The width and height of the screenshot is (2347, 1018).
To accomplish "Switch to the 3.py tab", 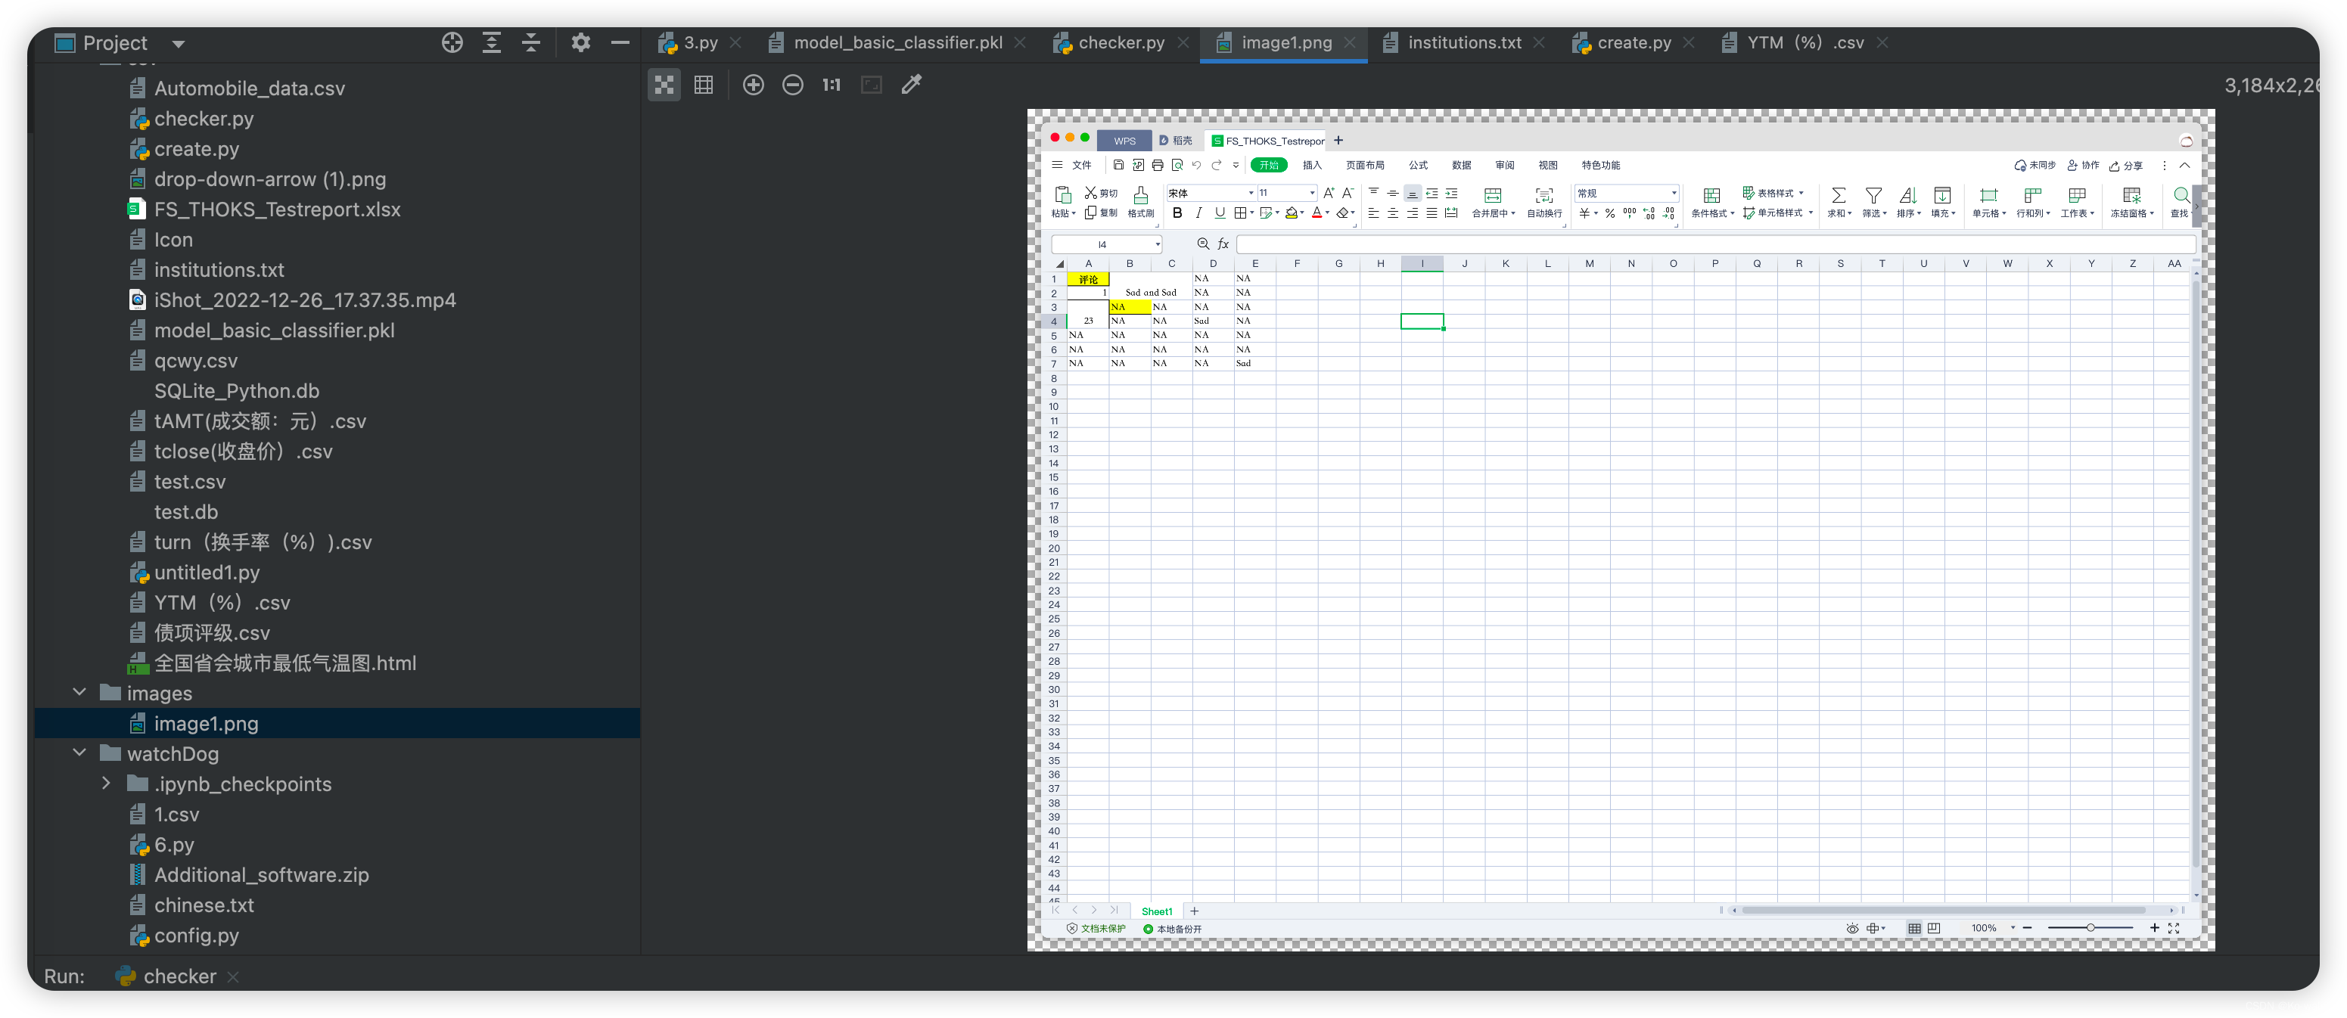I will tap(700, 43).
